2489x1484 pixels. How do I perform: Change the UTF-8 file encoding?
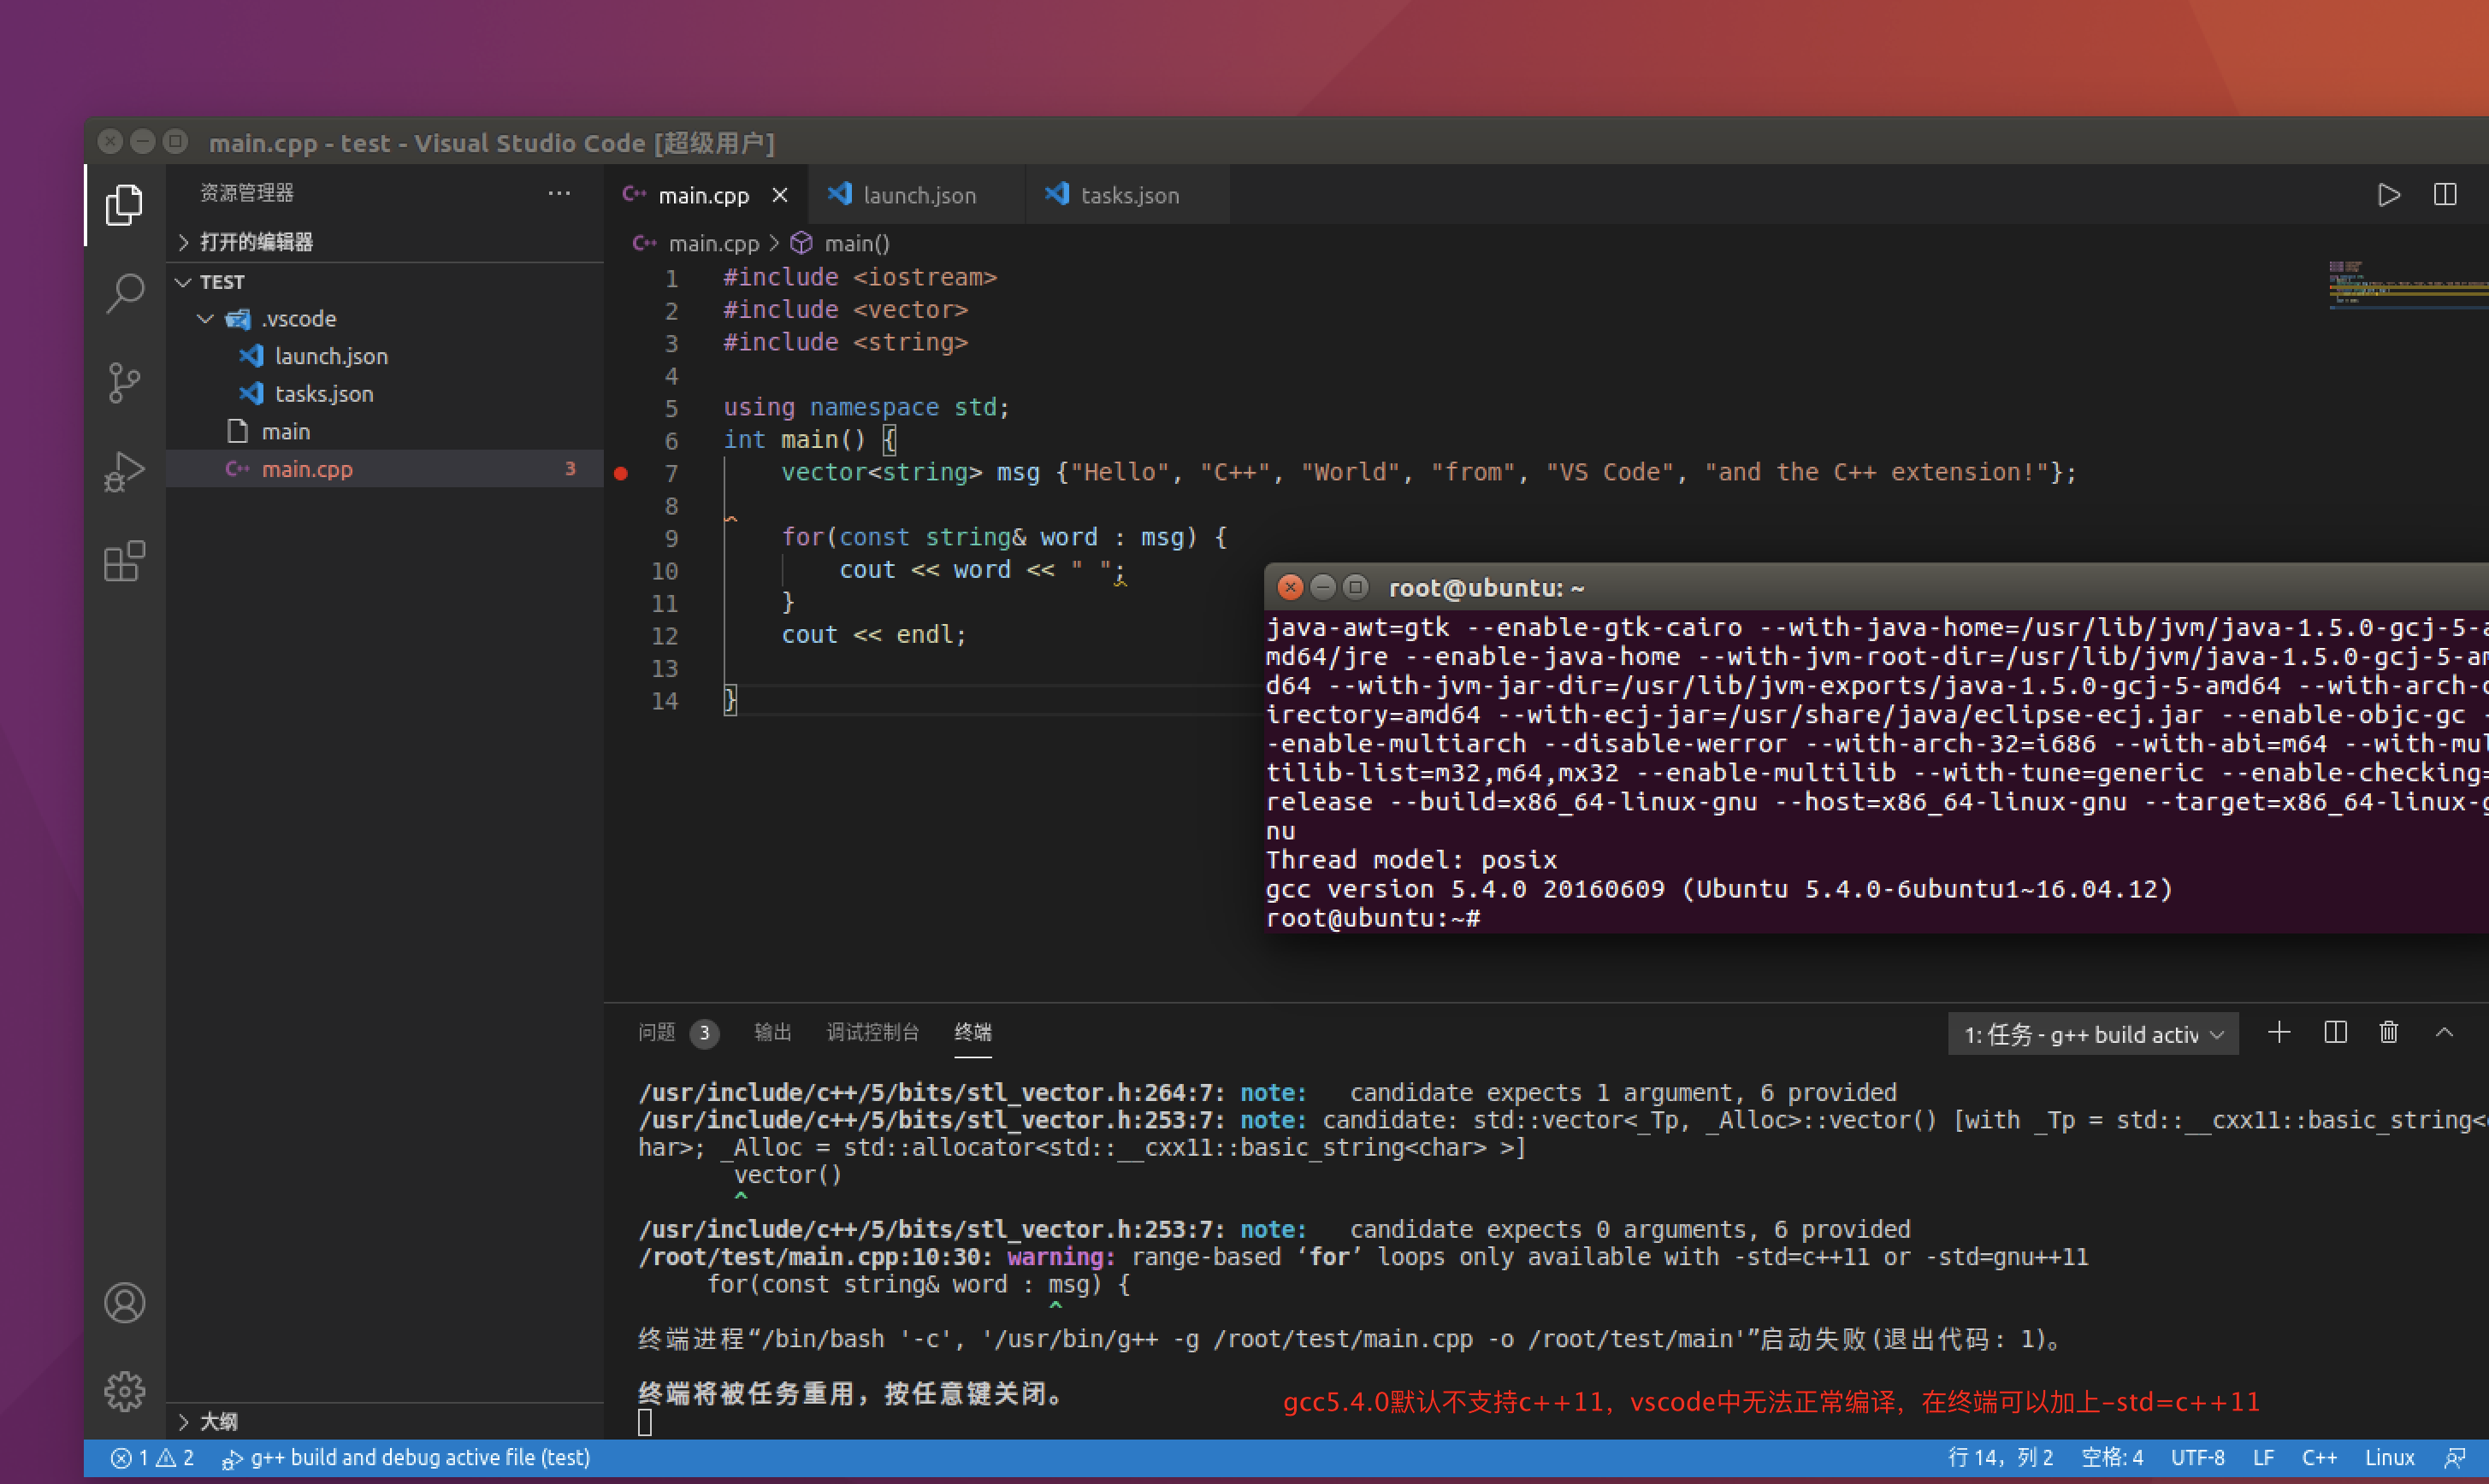pos(2198,1458)
